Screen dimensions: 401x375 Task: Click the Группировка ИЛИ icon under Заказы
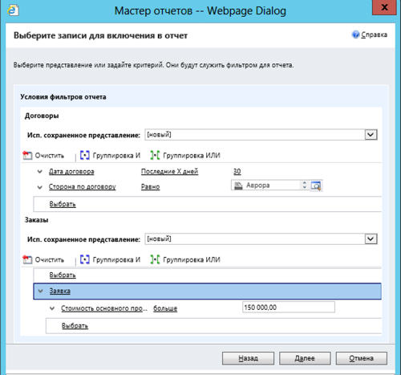pyautogui.click(x=155, y=259)
